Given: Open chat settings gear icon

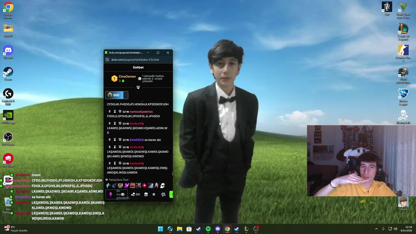Looking at the screenshot, I should [x=154, y=194].
